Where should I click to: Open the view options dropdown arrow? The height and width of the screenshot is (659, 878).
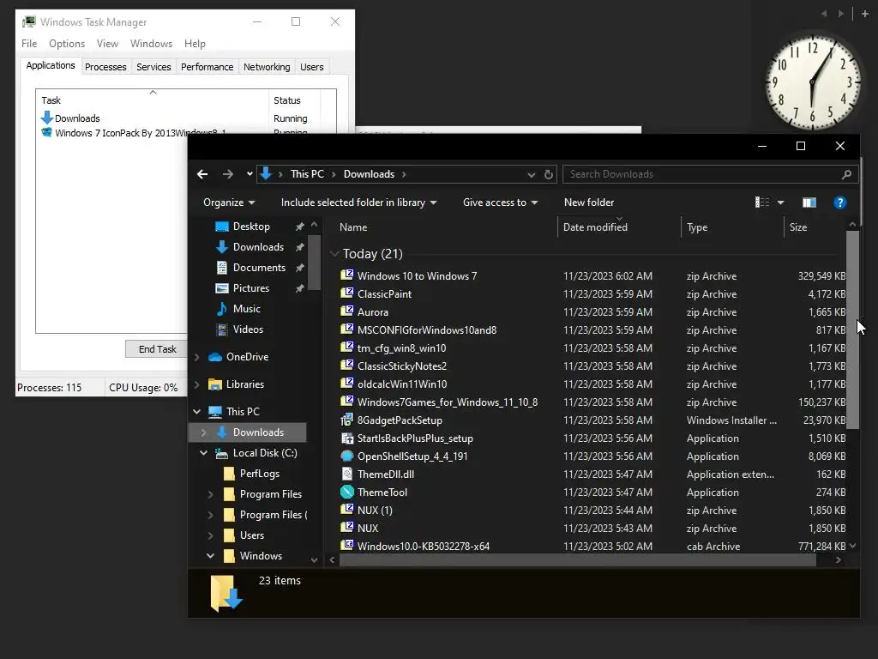tap(780, 203)
